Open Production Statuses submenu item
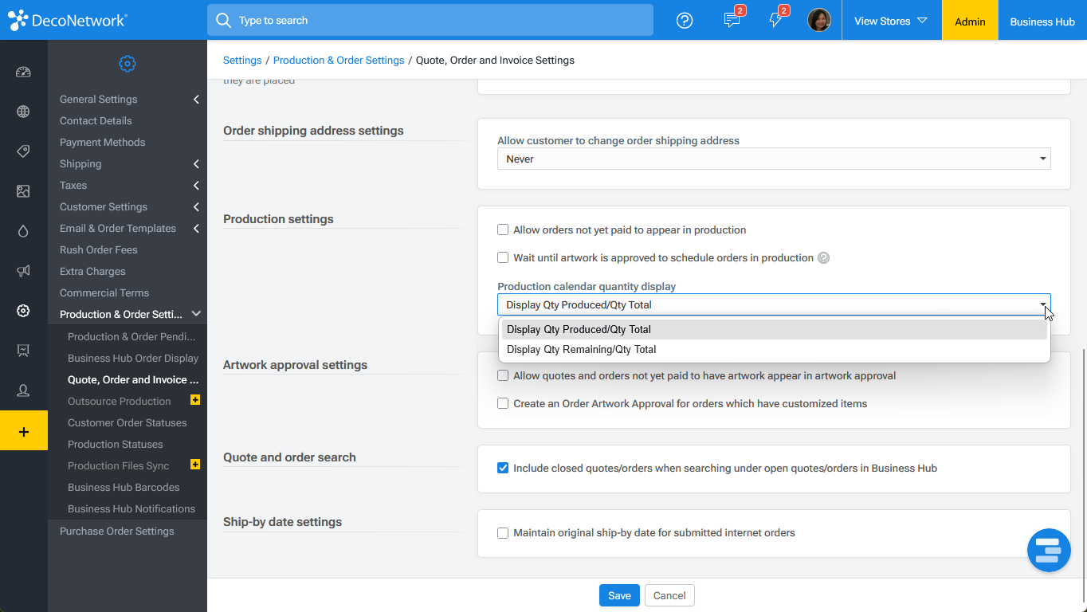This screenshot has width=1087, height=612. pyautogui.click(x=116, y=444)
